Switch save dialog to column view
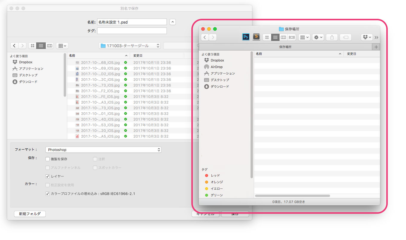 click(x=49, y=46)
